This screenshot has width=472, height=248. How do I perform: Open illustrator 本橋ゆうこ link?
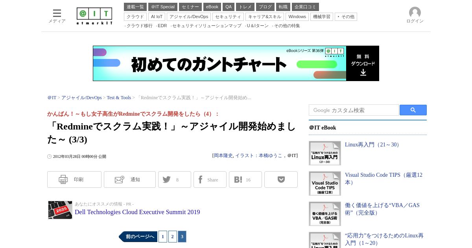(259, 155)
